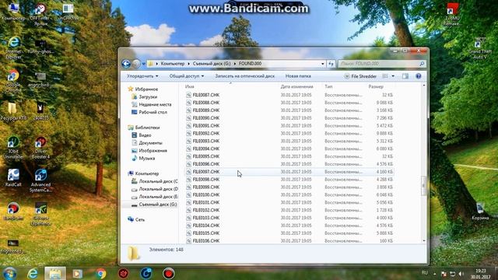Open GeForce Experience desktop shortcut

[40, 214]
